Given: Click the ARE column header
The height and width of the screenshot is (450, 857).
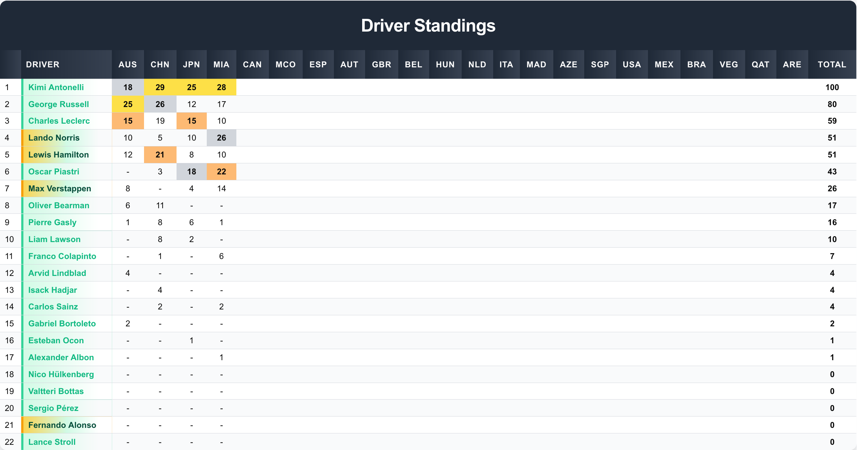Looking at the screenshot, I should [x=792, y=64].
